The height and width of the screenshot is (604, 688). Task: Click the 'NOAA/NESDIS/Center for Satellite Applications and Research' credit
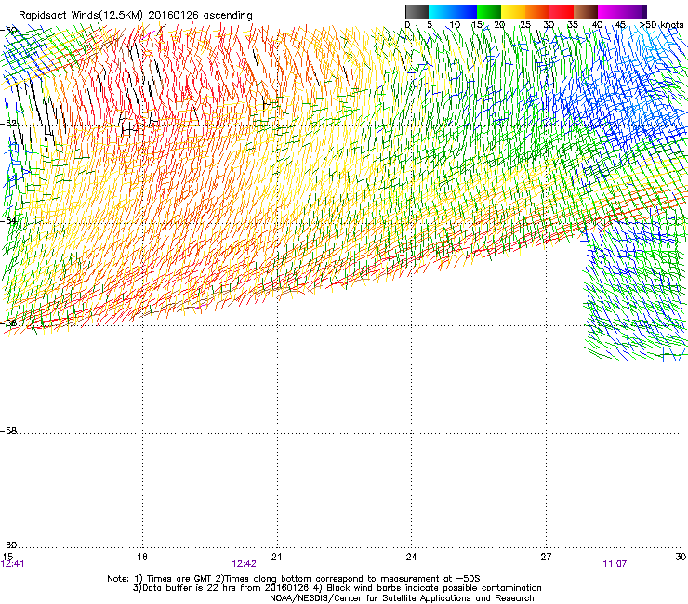402,598
